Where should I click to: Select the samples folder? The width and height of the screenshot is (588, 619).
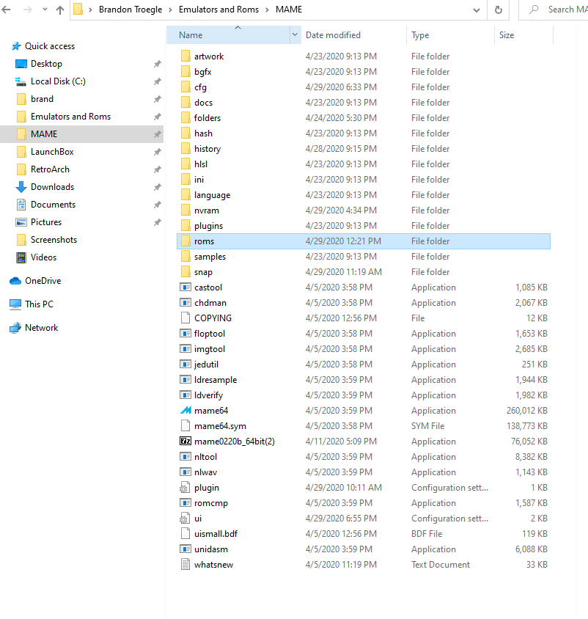pos(210,257)
